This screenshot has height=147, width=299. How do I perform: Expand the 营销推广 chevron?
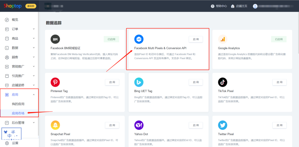[34, 67]
